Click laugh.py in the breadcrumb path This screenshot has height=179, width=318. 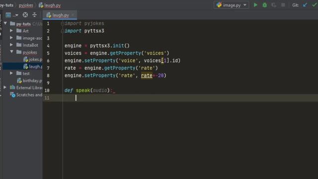point(50,5)
